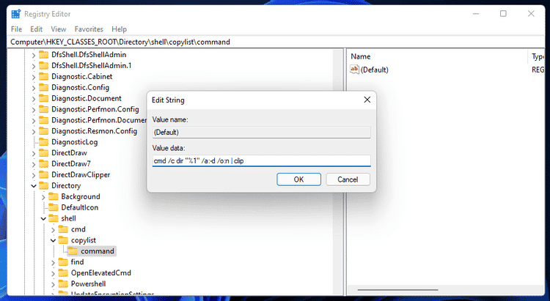Image resolution: width=550 pixels, height=301 pixels.
Task: Click the Diagnostic.Config folder icon
Action: [x=43, y=87]
